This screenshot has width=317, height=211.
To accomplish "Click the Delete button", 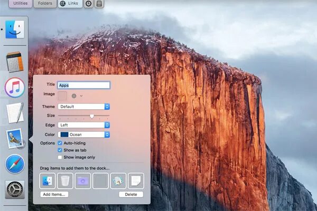I will (x=131, y=195).
